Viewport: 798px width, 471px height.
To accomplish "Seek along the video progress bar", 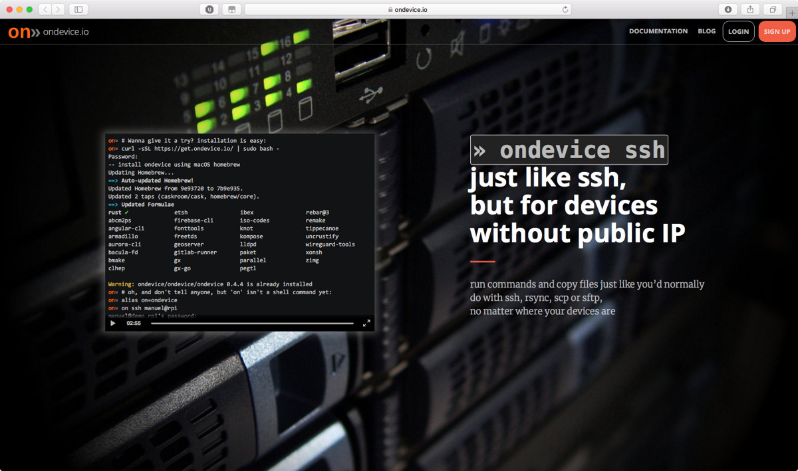I will click(252, 324).
